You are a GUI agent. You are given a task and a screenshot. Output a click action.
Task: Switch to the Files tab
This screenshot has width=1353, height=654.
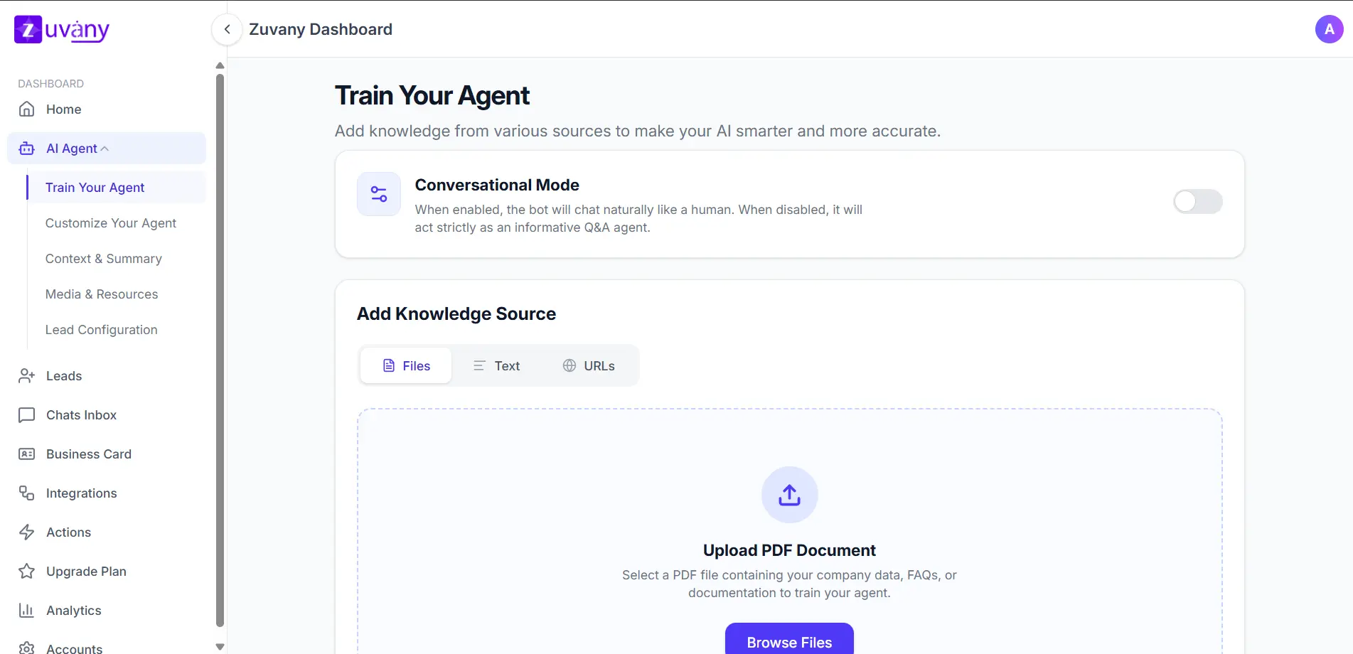pos(406,366)
